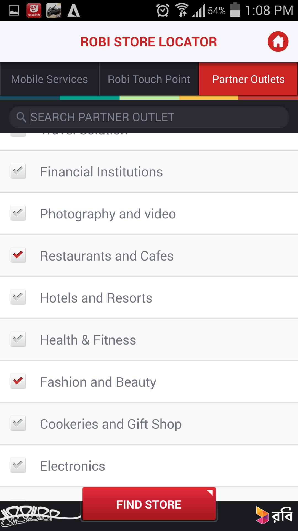Uncheck the Fashion and Beauty checkbox

coord(18,381)
